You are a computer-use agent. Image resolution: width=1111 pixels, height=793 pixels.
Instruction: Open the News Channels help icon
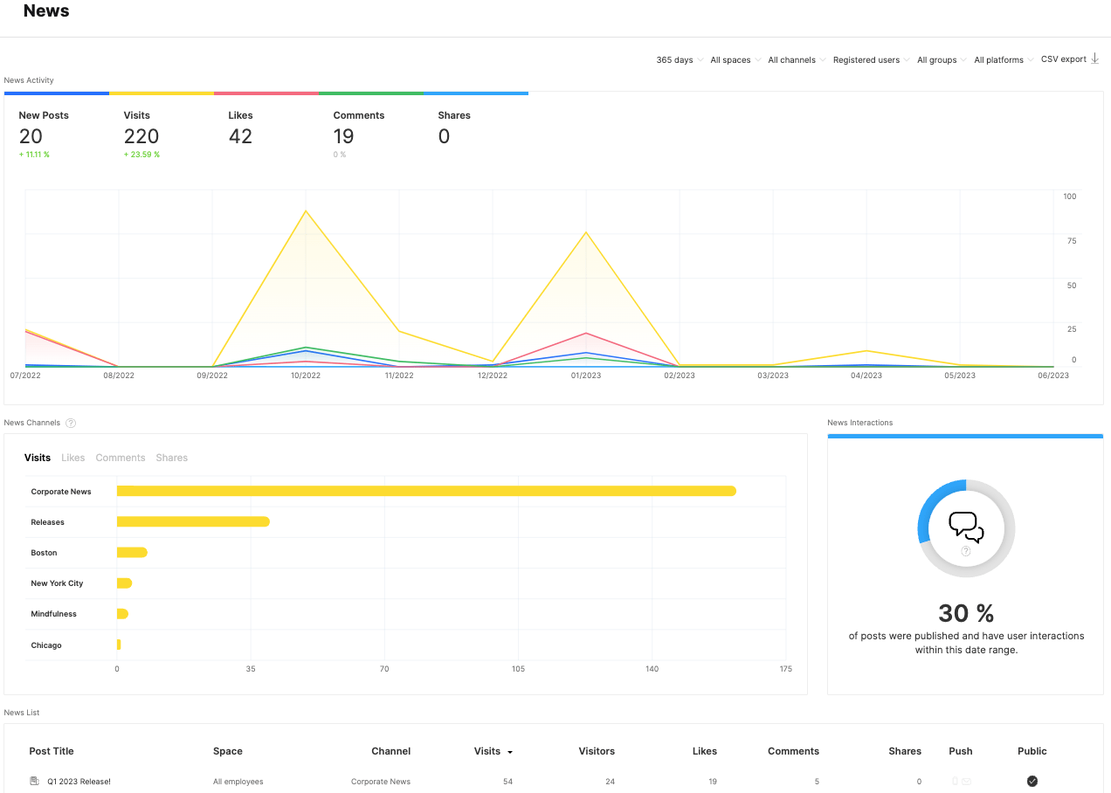click(x=70, y=423)
